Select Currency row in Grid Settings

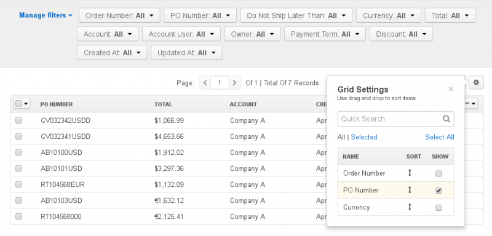[395, 207]
